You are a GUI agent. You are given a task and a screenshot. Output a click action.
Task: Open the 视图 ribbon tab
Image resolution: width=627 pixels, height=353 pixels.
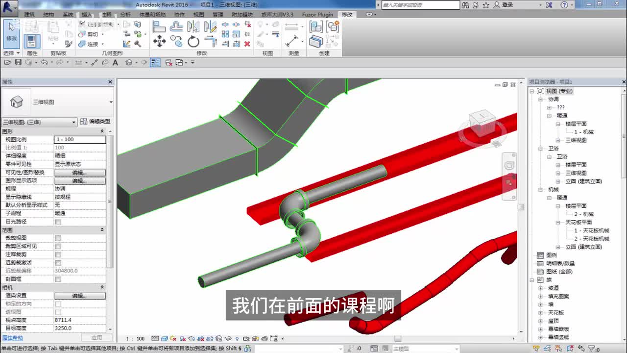[198, 15]
